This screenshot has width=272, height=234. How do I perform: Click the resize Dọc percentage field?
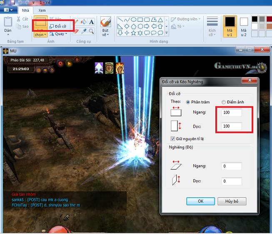click(232, 126)
